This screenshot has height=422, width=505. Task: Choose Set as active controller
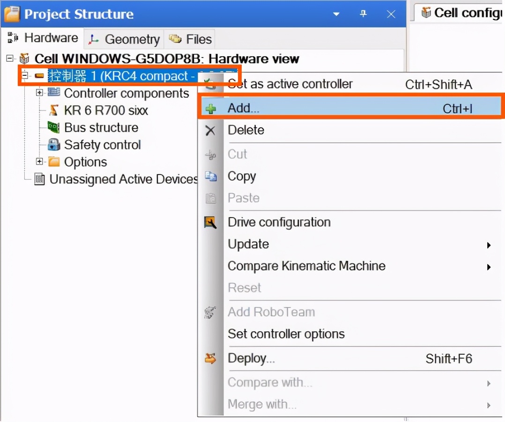[290, 84]
